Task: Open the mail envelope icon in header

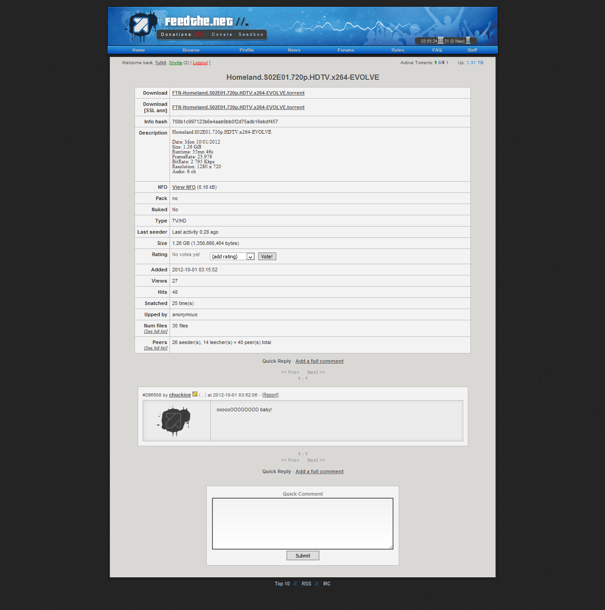Action: [x=440, y=40]
